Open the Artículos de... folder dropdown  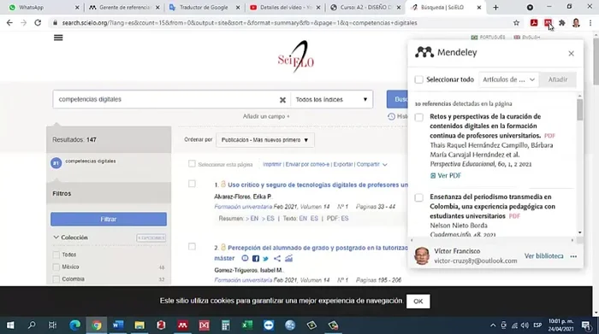508,79
